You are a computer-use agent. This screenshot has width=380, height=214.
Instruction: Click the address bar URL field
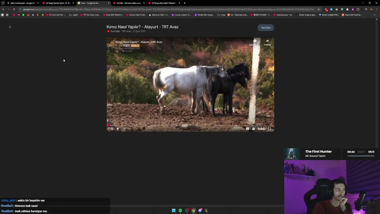pos(169,9)
